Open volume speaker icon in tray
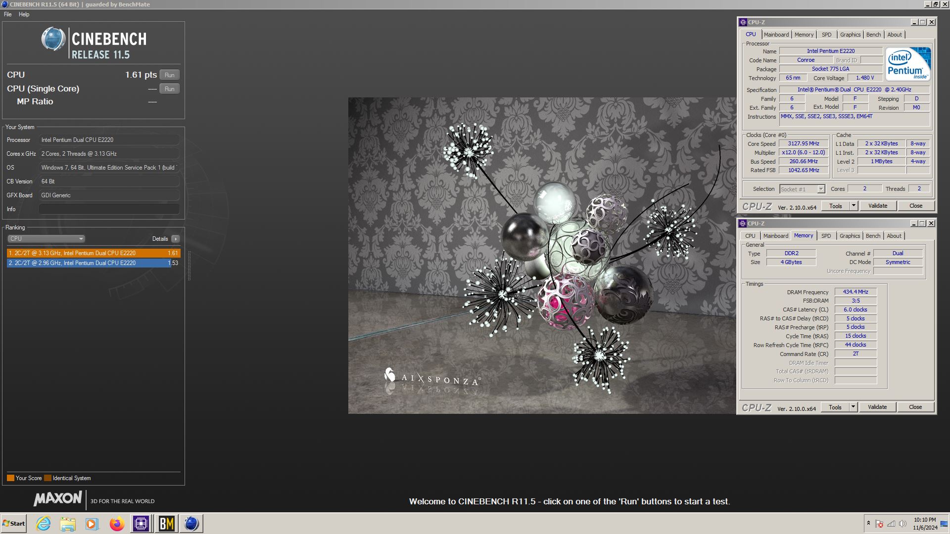950x534 pixels. (902, 524)
